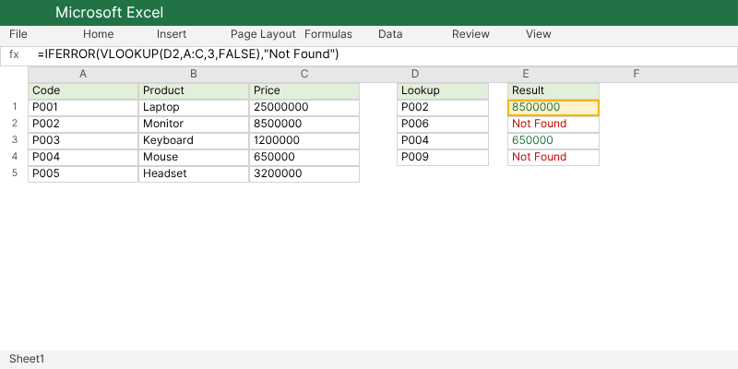Select Not Found result beside P006
The width and height of the screenshot is (738, 369).
553,125
